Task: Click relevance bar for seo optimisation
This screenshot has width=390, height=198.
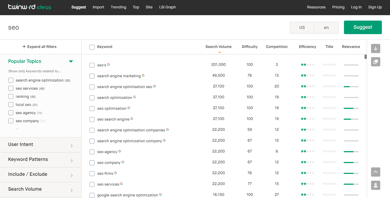Action: pyautogui.click(x=351, y=108)
